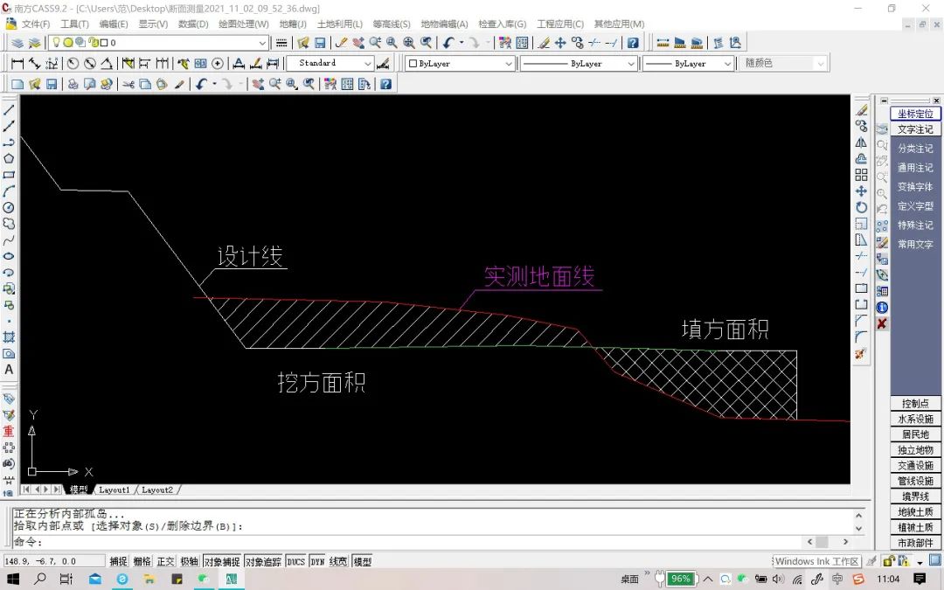Viewport: 944px width, 590px height.
Task: Toggle 极轴 polar tracking in status bar
Action: [189, 562]
